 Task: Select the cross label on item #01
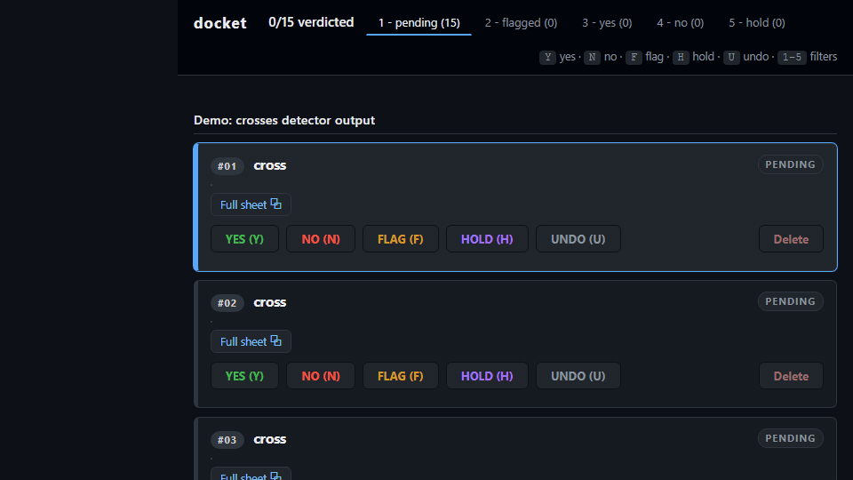(270, 165)
